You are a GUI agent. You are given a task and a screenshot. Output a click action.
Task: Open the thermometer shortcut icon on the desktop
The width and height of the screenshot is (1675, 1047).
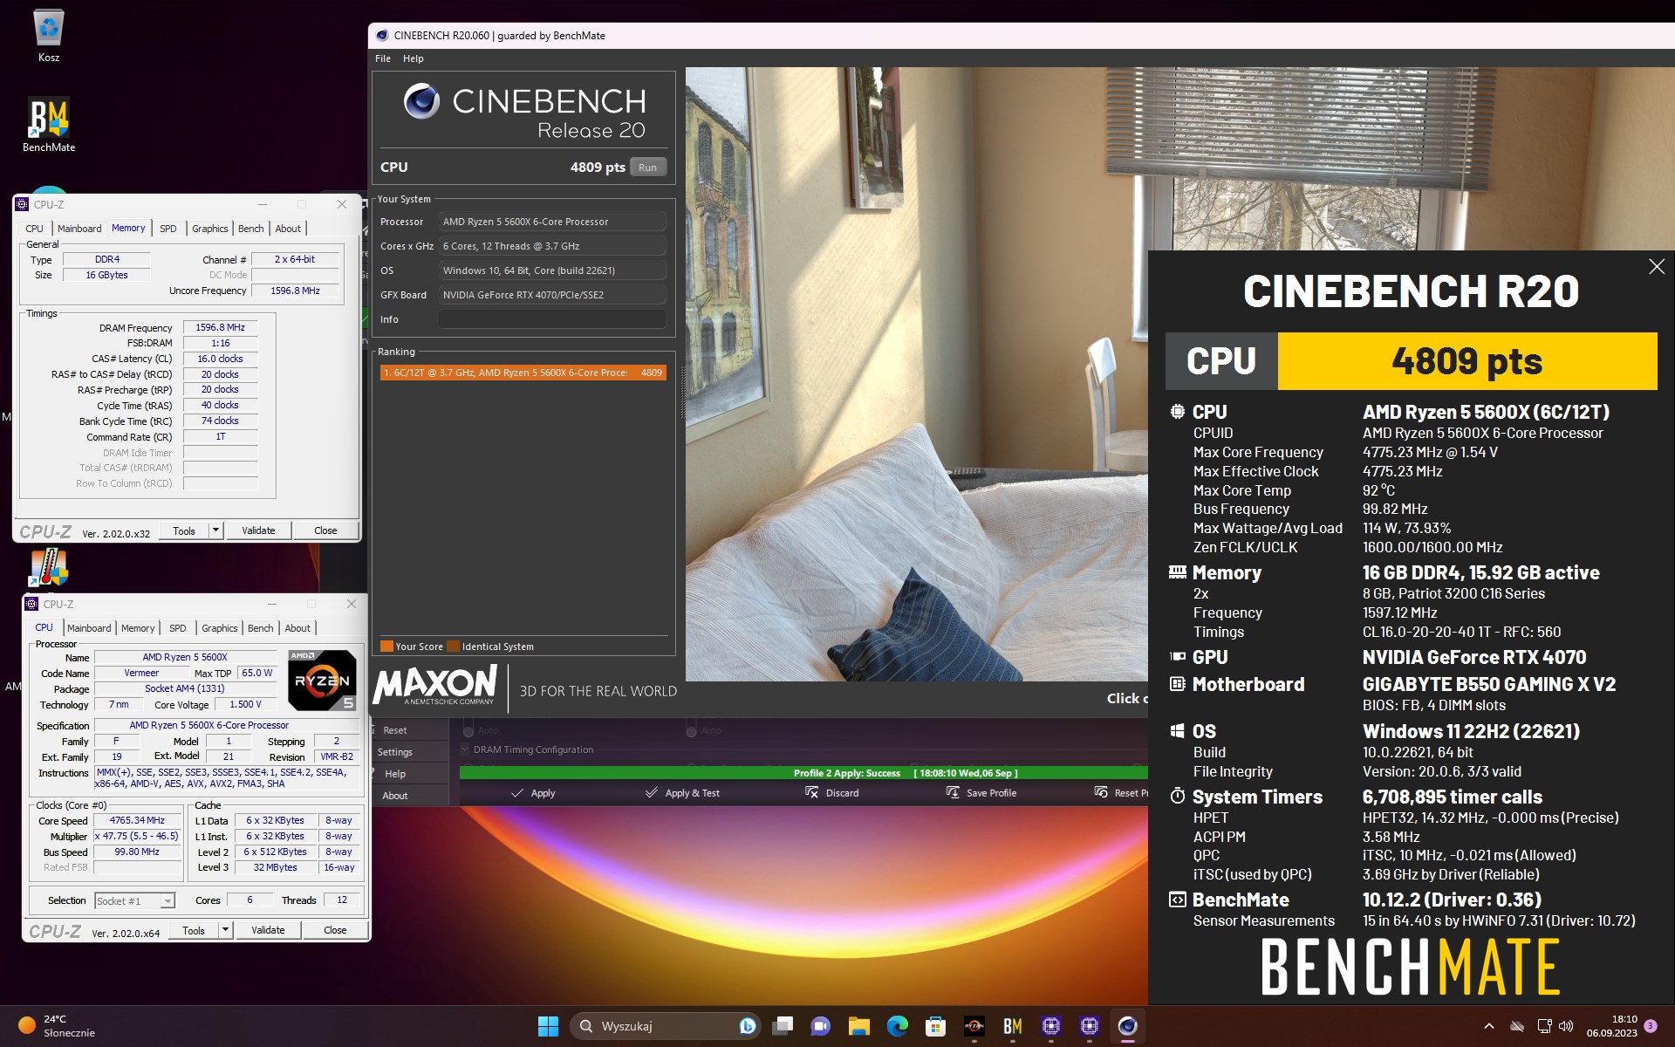(49, 567)
